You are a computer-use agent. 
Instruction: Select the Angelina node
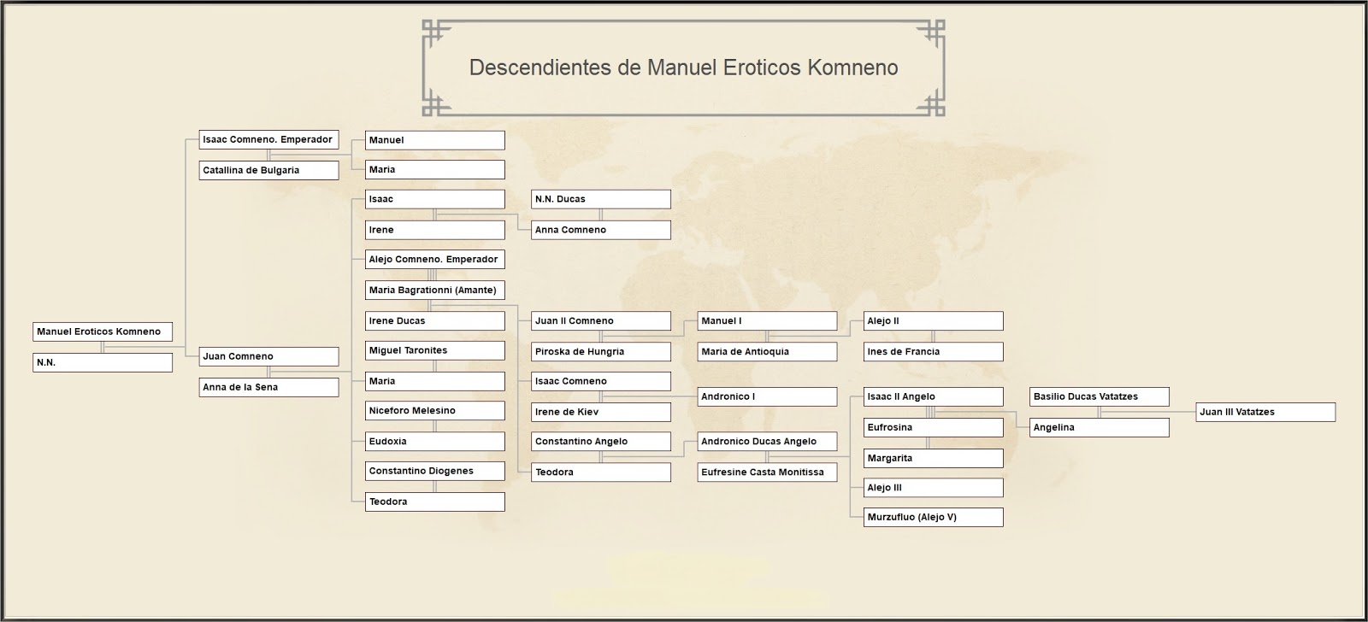[1100, 427]
